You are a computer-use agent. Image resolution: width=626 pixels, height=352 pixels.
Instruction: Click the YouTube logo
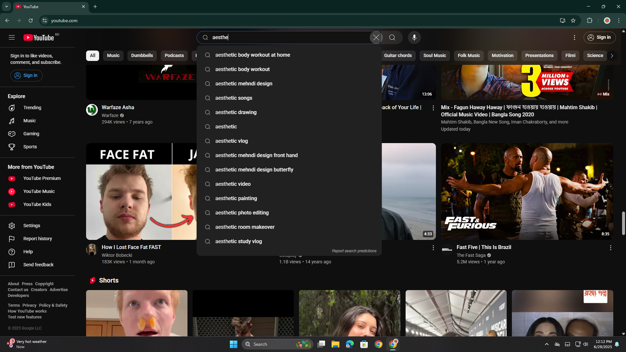[x=39, y=37]
